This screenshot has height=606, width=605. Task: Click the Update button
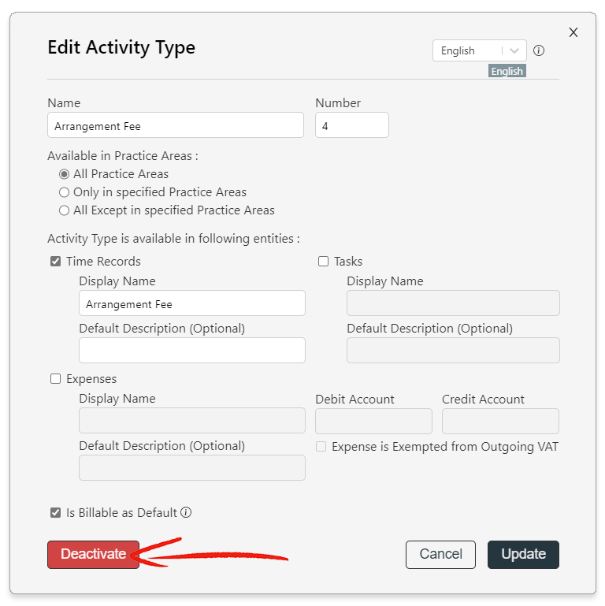point(523,555)
